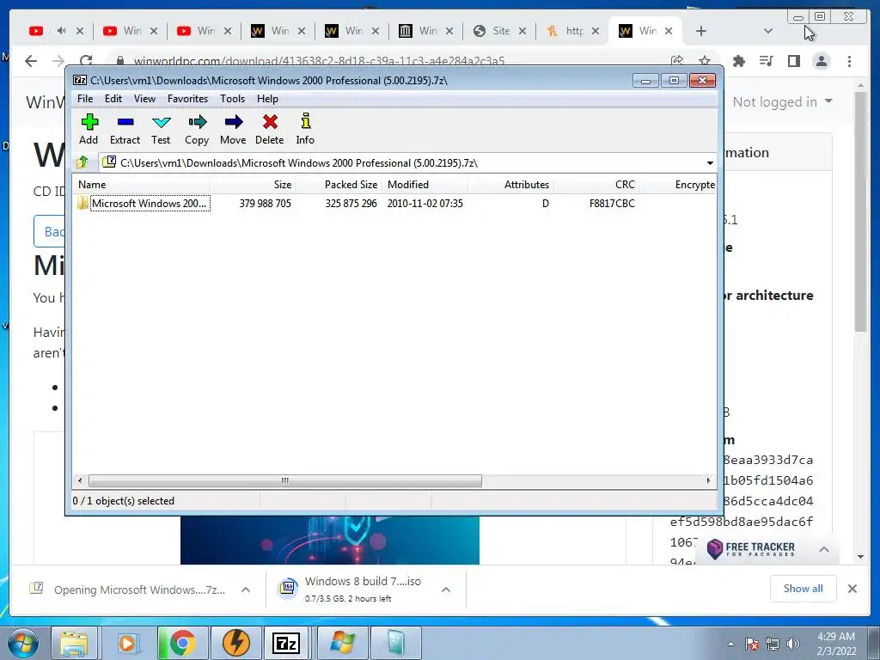The width and height of the screenshot is (880, 660).
Task: Open Windows Media Player from the taskbar
Action: tap(127, 643)
